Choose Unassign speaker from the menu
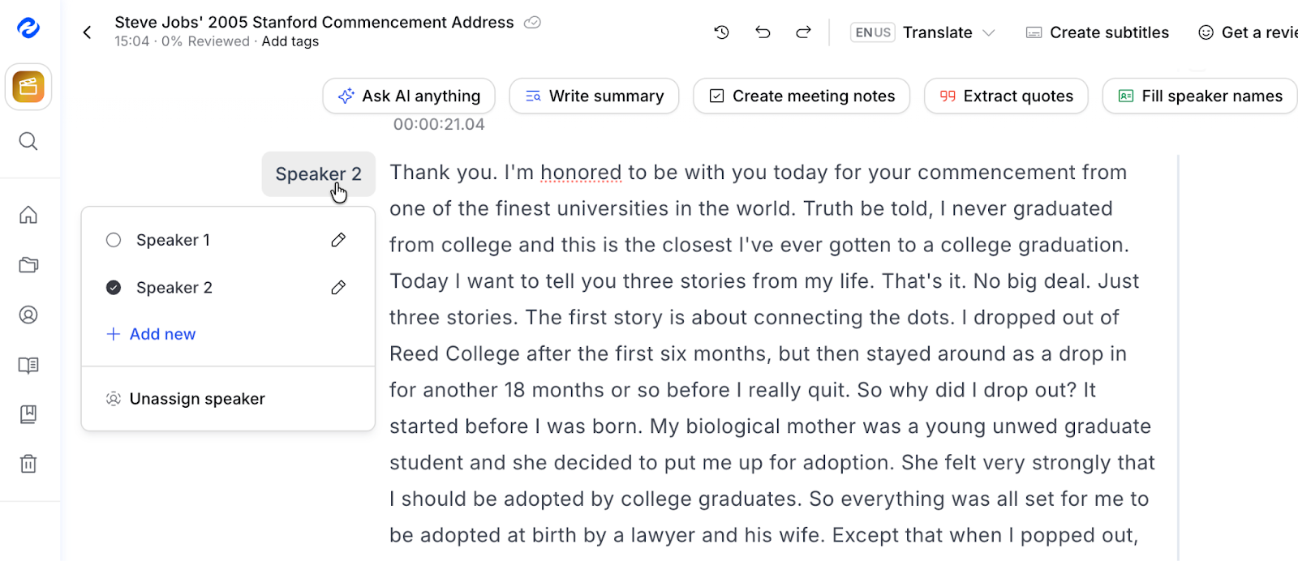Viewport: 1298px width, 561px height. click(x=197, y=399)
